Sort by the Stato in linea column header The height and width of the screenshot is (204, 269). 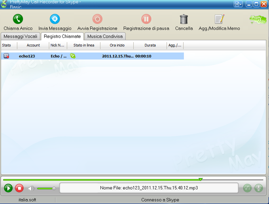pos(84,45)
